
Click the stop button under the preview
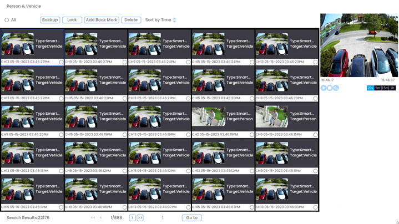[x=330, y=88]
